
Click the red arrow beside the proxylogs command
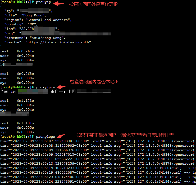pos(61,136)
